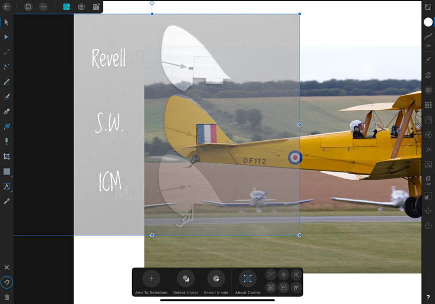Switch to the Export persona
Image resolution: width=435 pixels, height=304 pixels.
96,7
